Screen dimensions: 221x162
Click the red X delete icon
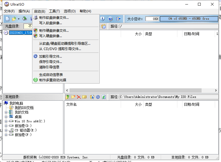coord(79,97)
